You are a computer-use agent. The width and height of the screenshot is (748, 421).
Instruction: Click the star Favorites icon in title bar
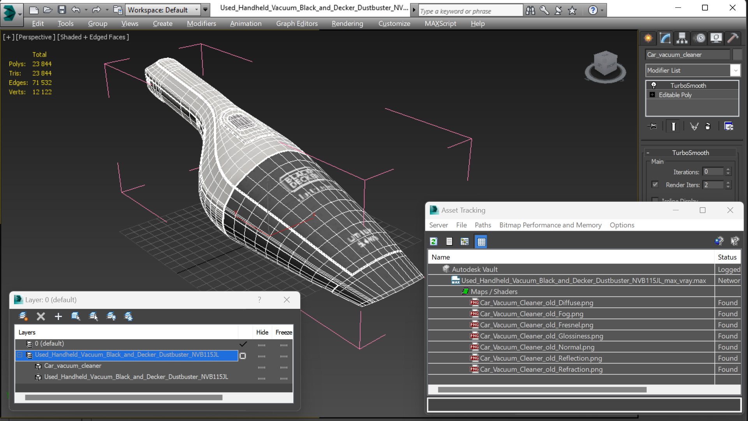coord(572,11)
